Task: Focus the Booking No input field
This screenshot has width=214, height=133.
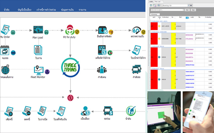Action: [x=175, y=6]
